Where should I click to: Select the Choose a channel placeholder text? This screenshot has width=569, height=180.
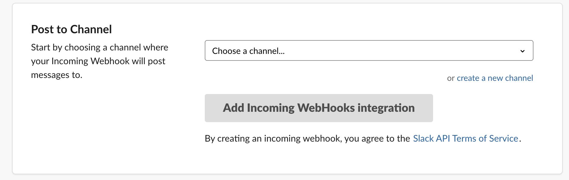click(x=248, y=51)
